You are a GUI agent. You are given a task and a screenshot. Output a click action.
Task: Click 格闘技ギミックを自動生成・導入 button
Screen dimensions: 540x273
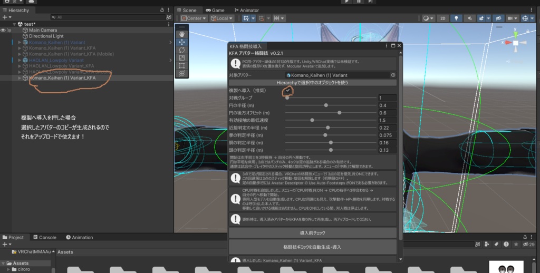click(312, 247)
